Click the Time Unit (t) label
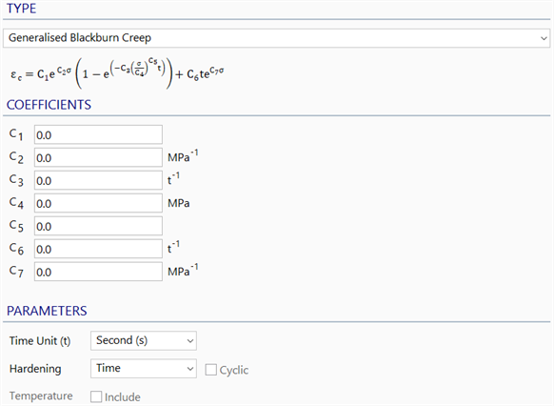This screenshot has width=554, height=406. (40, 341)
